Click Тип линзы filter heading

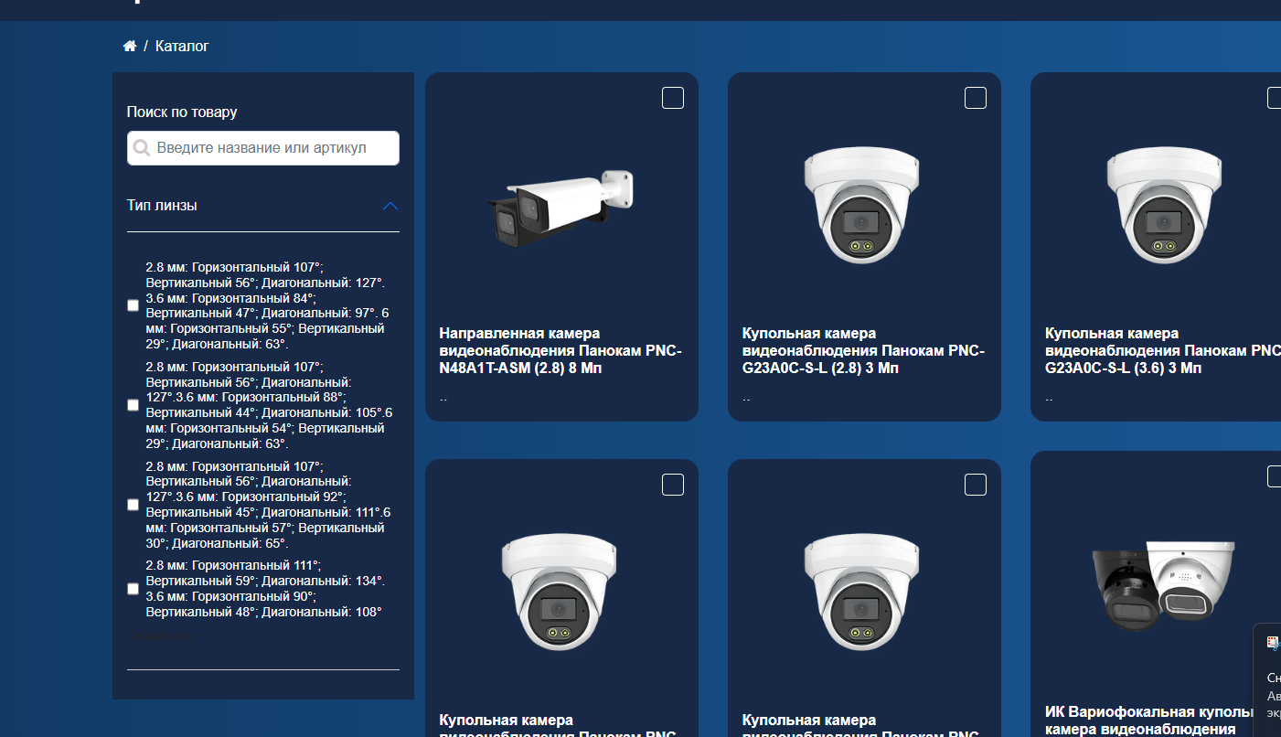(162, 206)
